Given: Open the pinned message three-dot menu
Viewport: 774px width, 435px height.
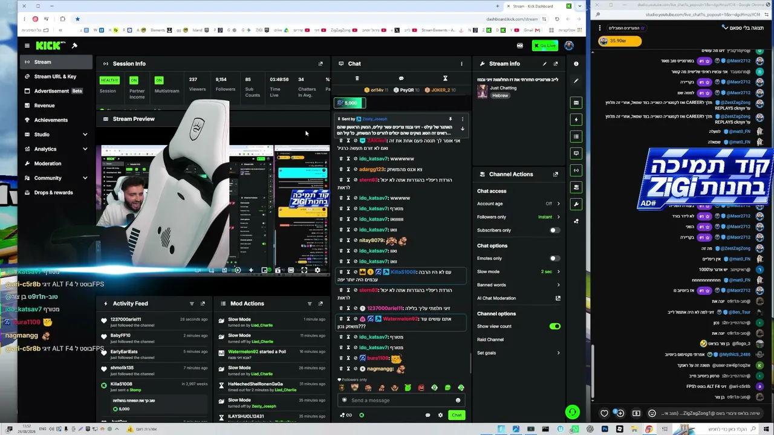Looking at the screenshot, I should tap(463, 119).
